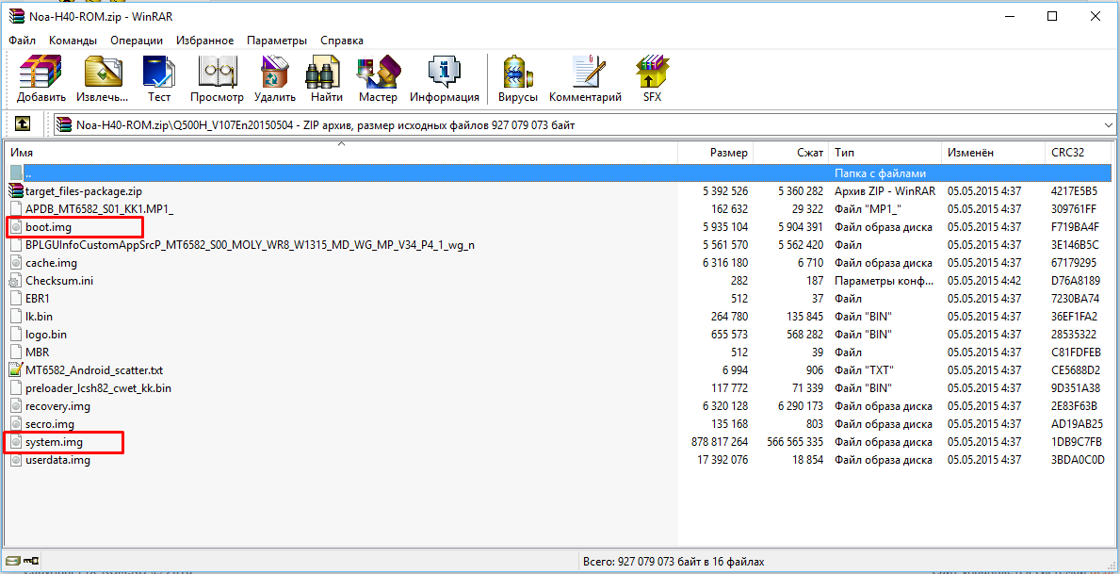Click the secro.img disk image icon
This screenshot has height=574, width=1120.
click(16, 424)
